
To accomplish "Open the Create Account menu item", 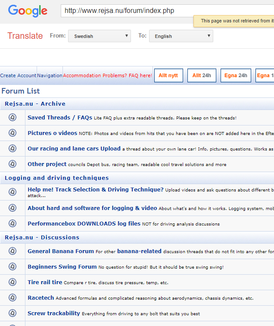I will click(18, 75).
